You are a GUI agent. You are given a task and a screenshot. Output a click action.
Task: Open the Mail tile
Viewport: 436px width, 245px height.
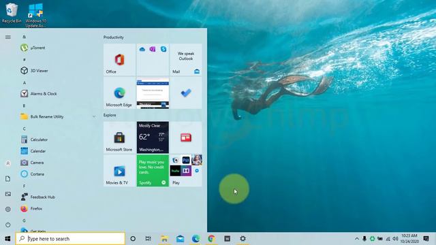click(x=186, y=59)
